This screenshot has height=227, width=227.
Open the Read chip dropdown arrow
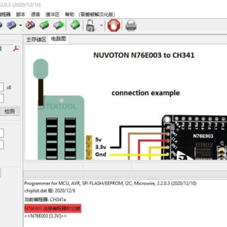20,25
